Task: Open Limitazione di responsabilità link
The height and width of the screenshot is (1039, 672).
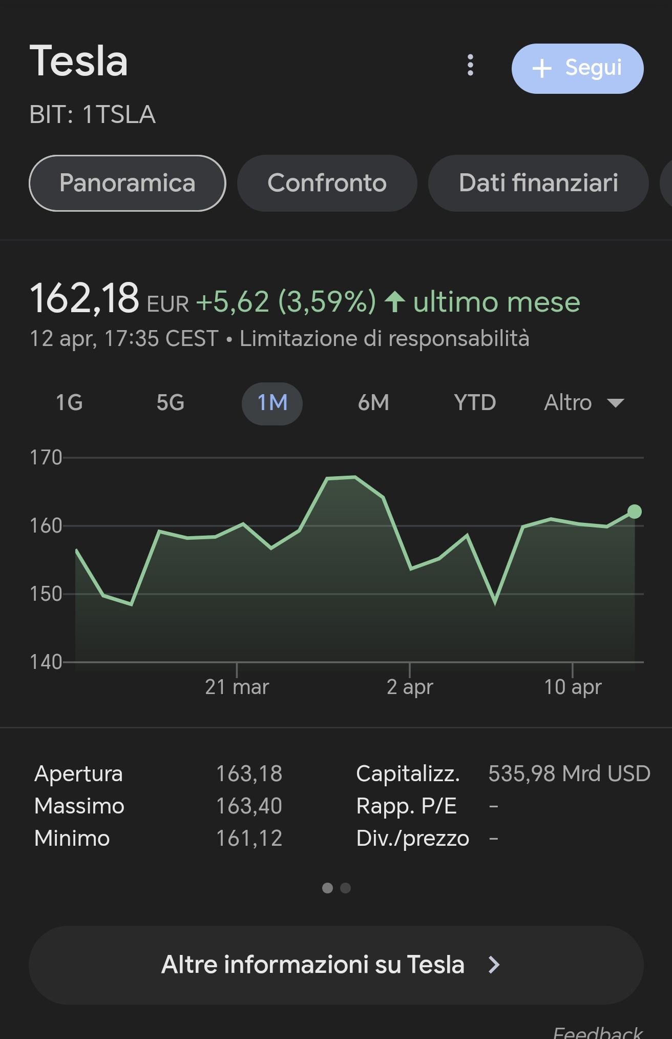Action: coord(384,339)
